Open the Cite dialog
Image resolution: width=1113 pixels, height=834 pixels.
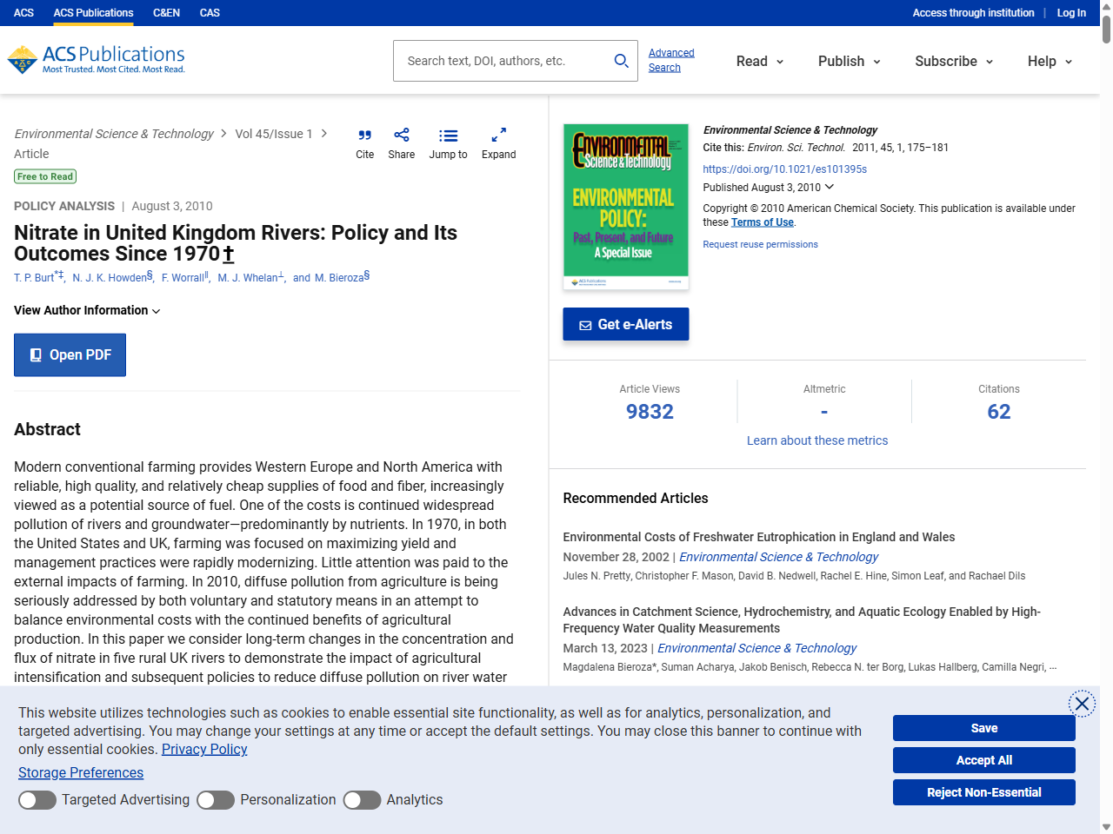[x=364, y=143]
